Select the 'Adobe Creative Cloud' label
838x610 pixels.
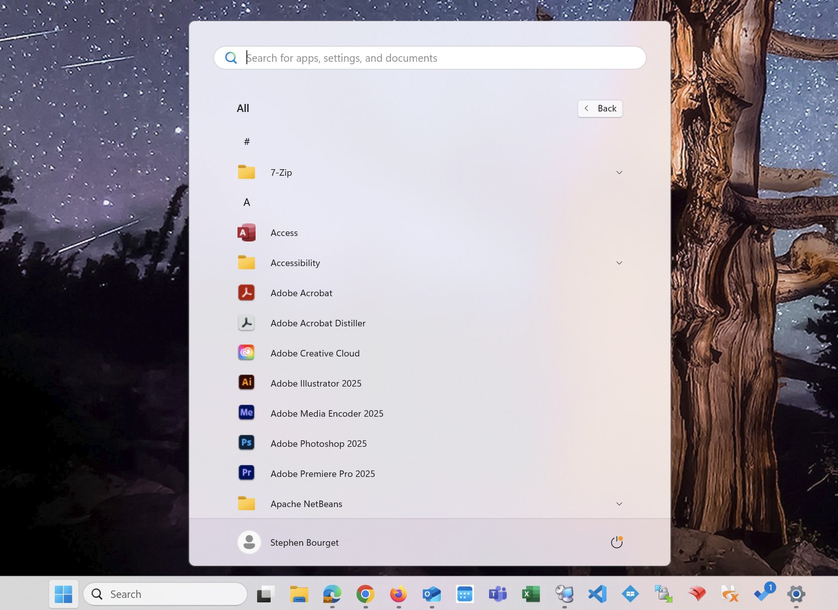(x=315, y=353)
